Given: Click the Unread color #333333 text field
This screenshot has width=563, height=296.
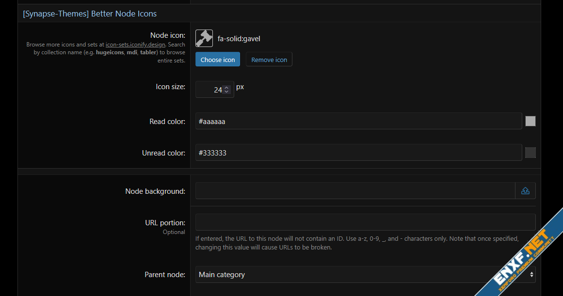Looking at the screenshot, I should tap(358, 153).
